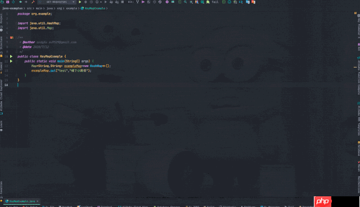This screenshot has height=207, width=360.
Task: Click the green Run button in the toolbar
Action: pos(80,2)
